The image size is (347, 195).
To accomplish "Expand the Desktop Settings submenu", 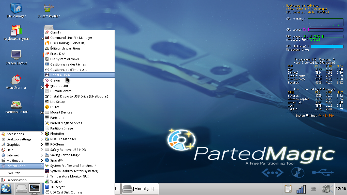I will pos(22,139).
